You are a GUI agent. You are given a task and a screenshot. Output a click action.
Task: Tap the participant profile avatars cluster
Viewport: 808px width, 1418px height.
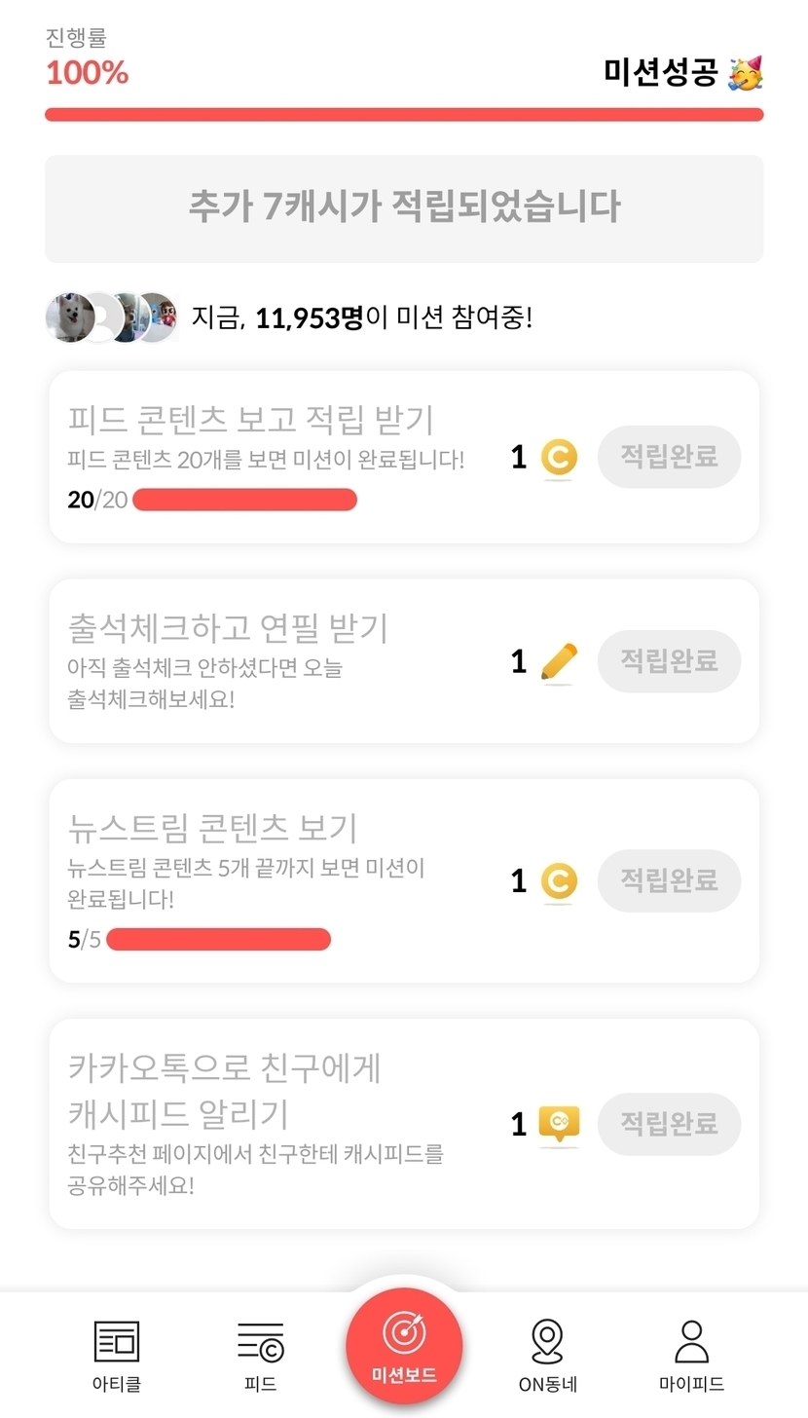tap(112, 317)
